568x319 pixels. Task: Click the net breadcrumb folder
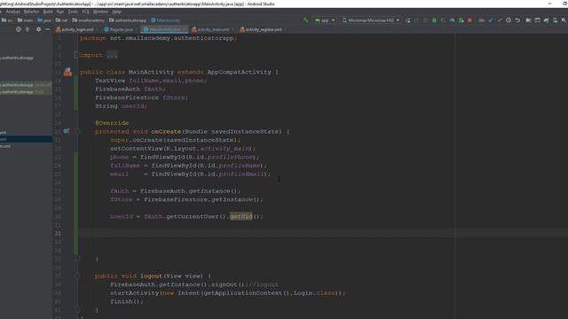point(62,20)
